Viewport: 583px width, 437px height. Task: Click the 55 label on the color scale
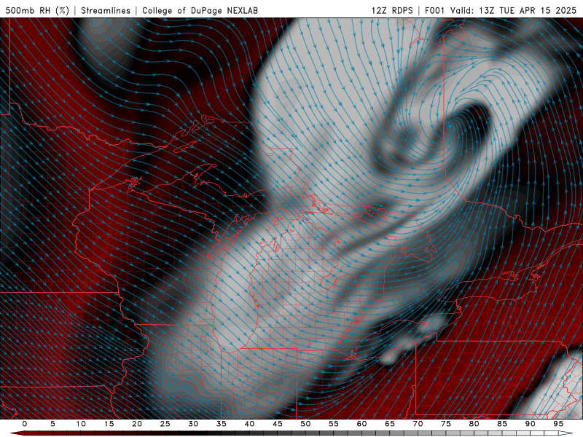[334, 424]
